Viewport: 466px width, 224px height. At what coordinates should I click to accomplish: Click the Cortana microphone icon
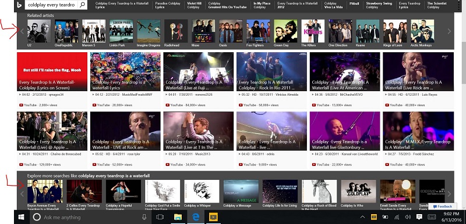point(144,217)
